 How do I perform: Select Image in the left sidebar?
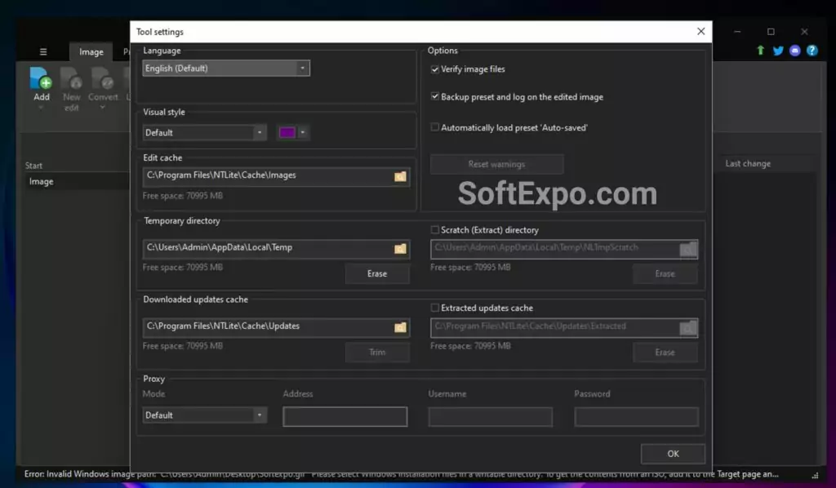[41, 181]
